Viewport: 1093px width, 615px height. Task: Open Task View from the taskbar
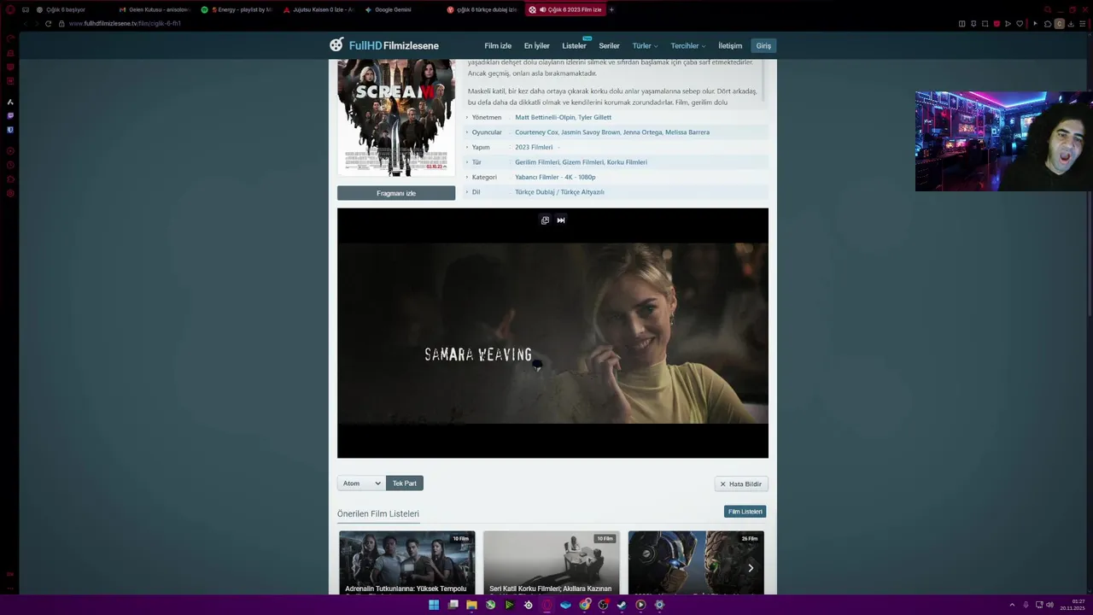tap(453, 605)
